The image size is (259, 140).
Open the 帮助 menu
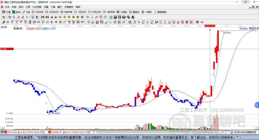(x=78, y=7)
